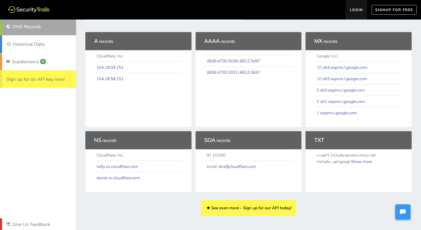Open IP address 104.18.58.151
The height and width of the screenshot is (230, 421).
[x=110, y=79]
